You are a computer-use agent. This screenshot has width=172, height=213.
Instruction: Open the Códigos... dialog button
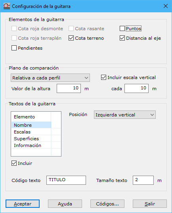pyautogui.click(x=107, y=203)
